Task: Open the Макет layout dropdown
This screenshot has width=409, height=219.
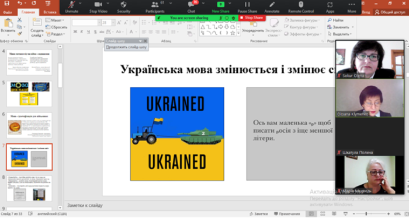Action: tap(55, 20)
